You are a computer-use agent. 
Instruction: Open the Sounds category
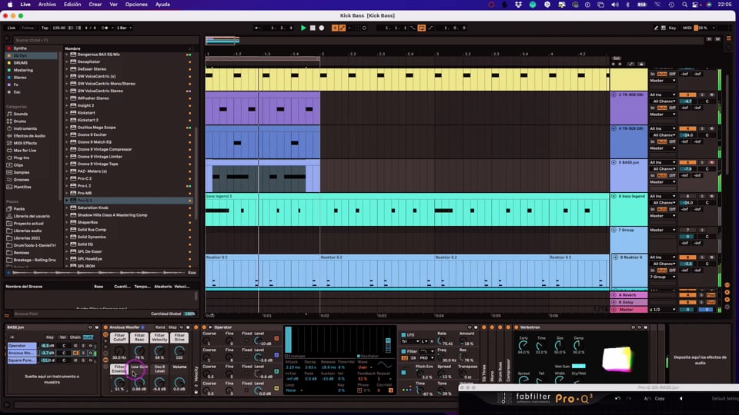20,114
